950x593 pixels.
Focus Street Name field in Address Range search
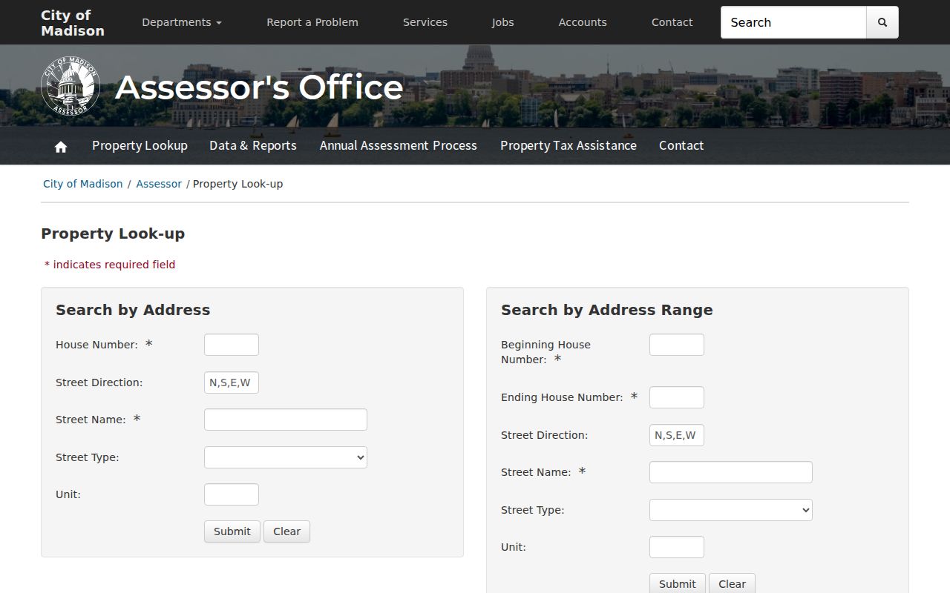(x=731, y=472)
